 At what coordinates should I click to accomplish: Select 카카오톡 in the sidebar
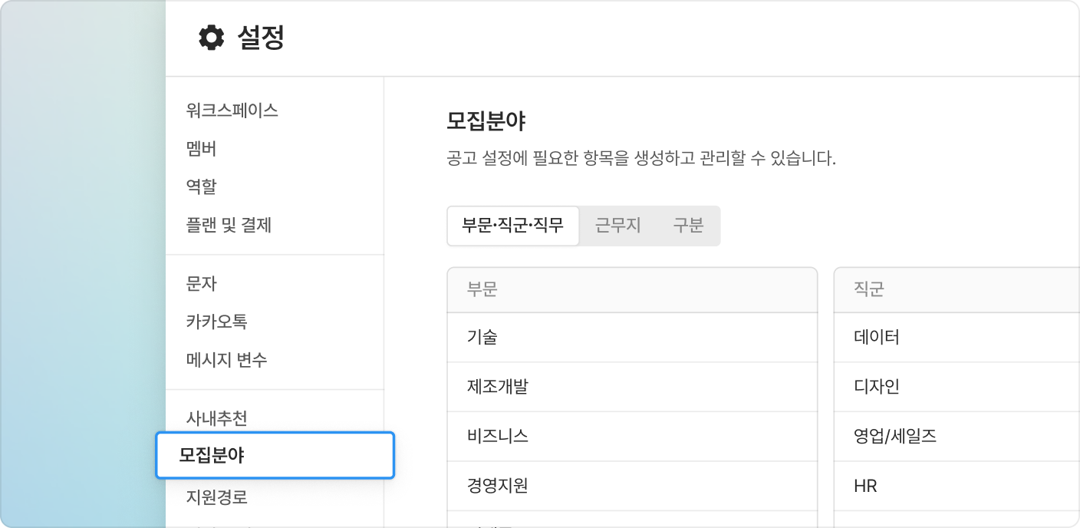pos(216,322)
